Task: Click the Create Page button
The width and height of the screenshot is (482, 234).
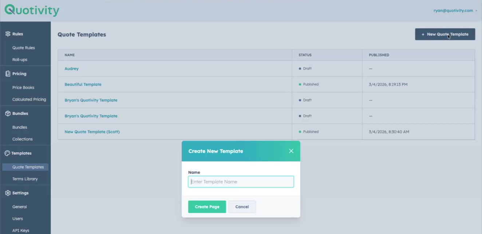Action: (x=207, y=207)
